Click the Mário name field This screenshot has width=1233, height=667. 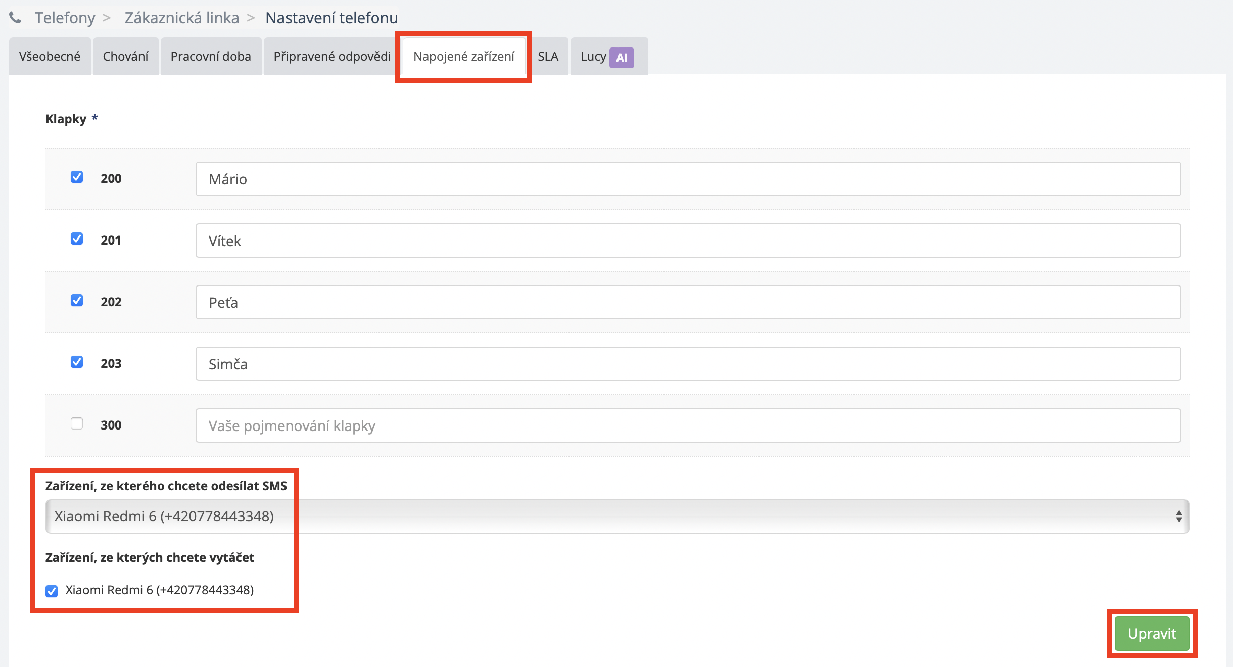(x=688, y=179)
